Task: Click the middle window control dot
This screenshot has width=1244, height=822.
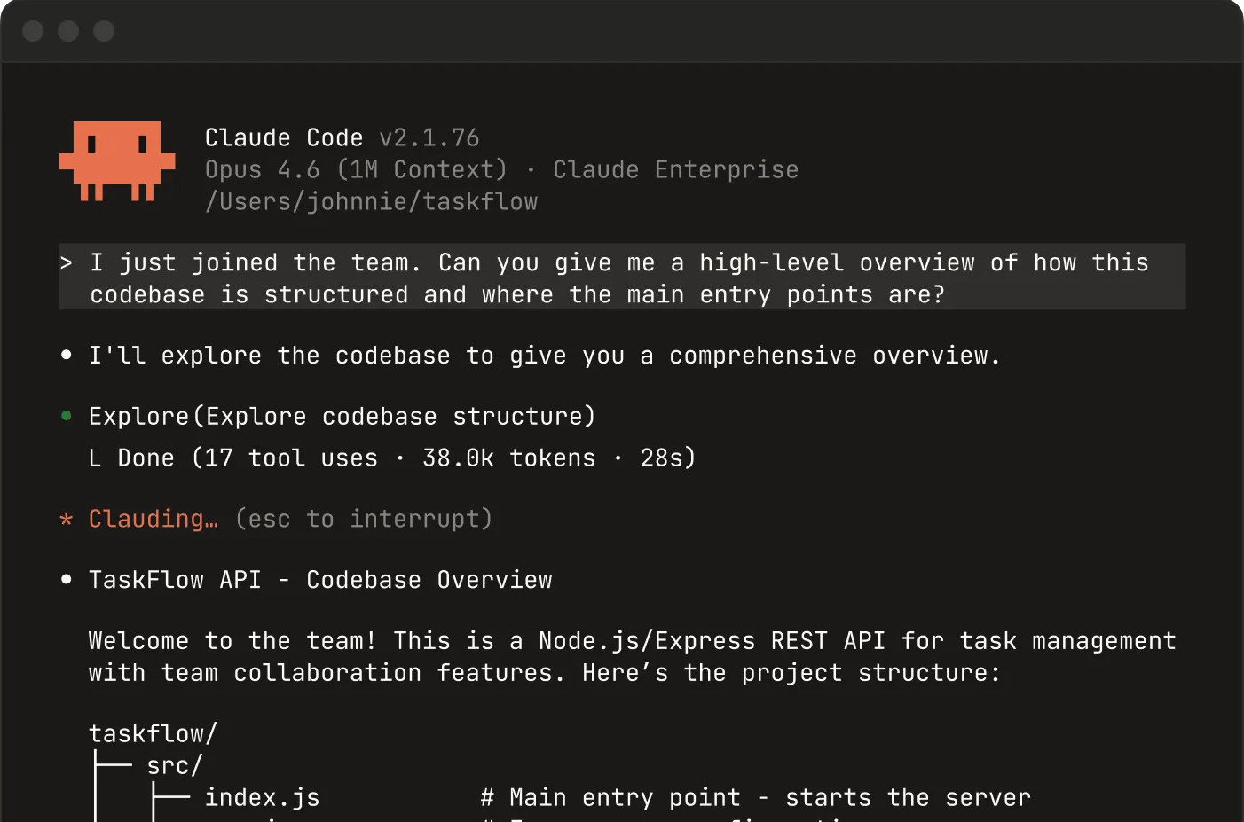Action: [68, 32]
